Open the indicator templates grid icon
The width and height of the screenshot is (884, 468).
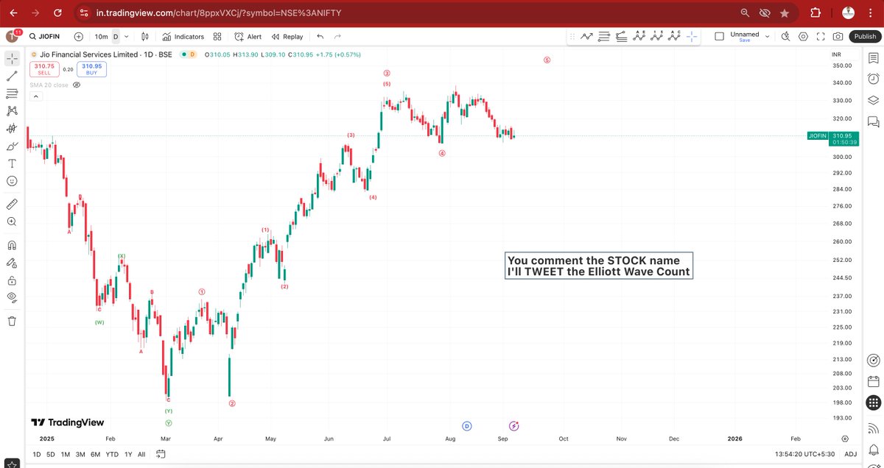(217, 36)
